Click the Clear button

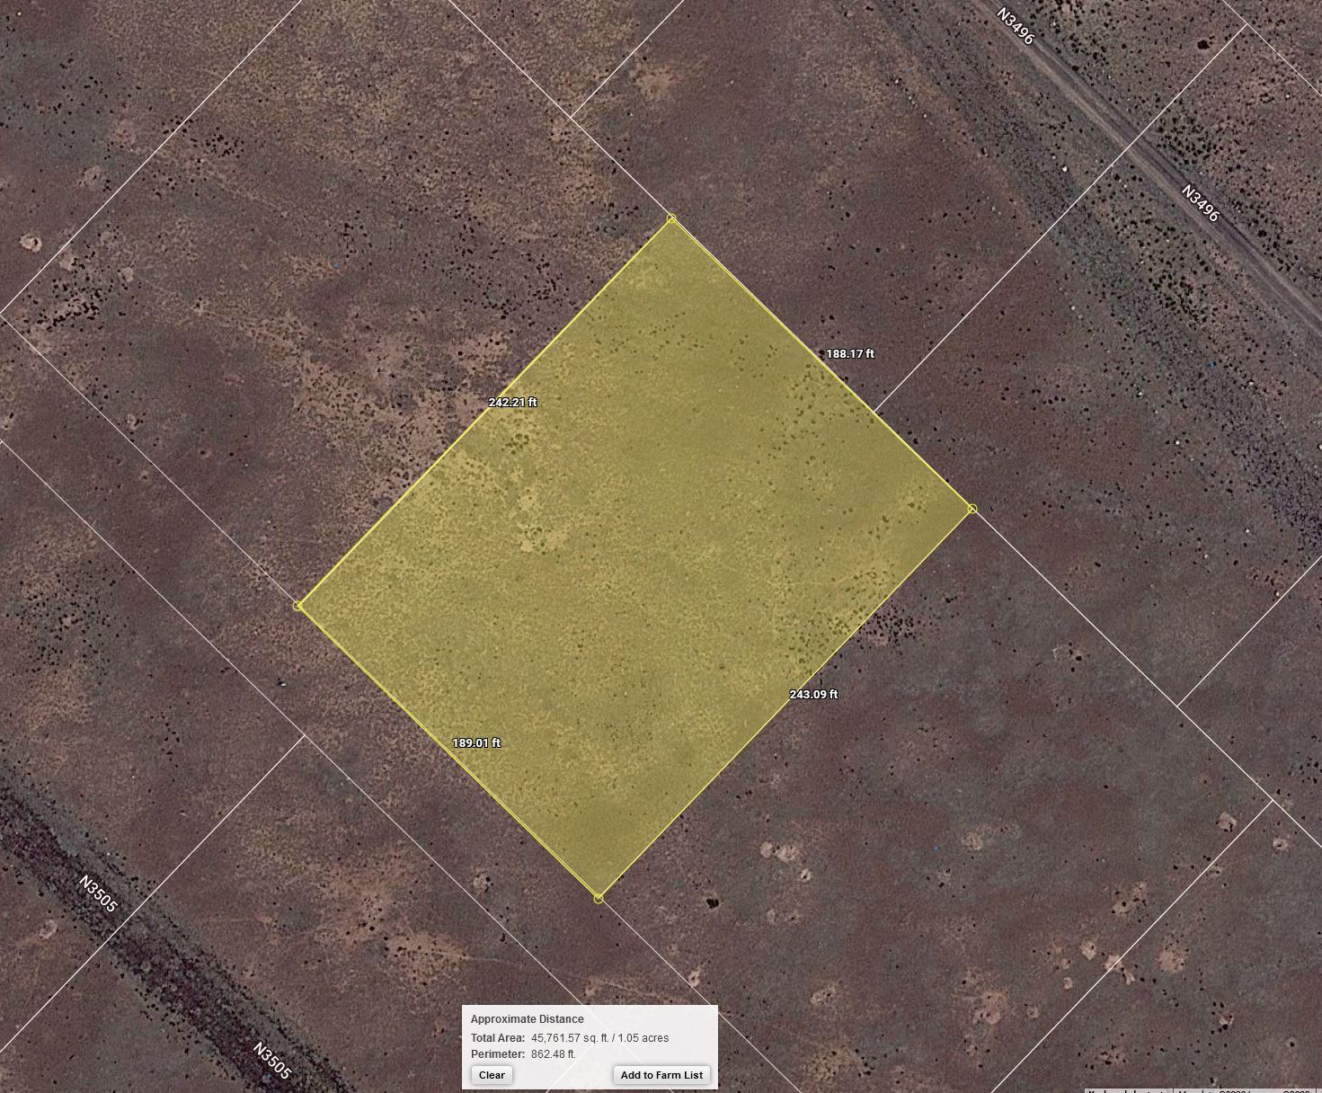[492, 1075]
